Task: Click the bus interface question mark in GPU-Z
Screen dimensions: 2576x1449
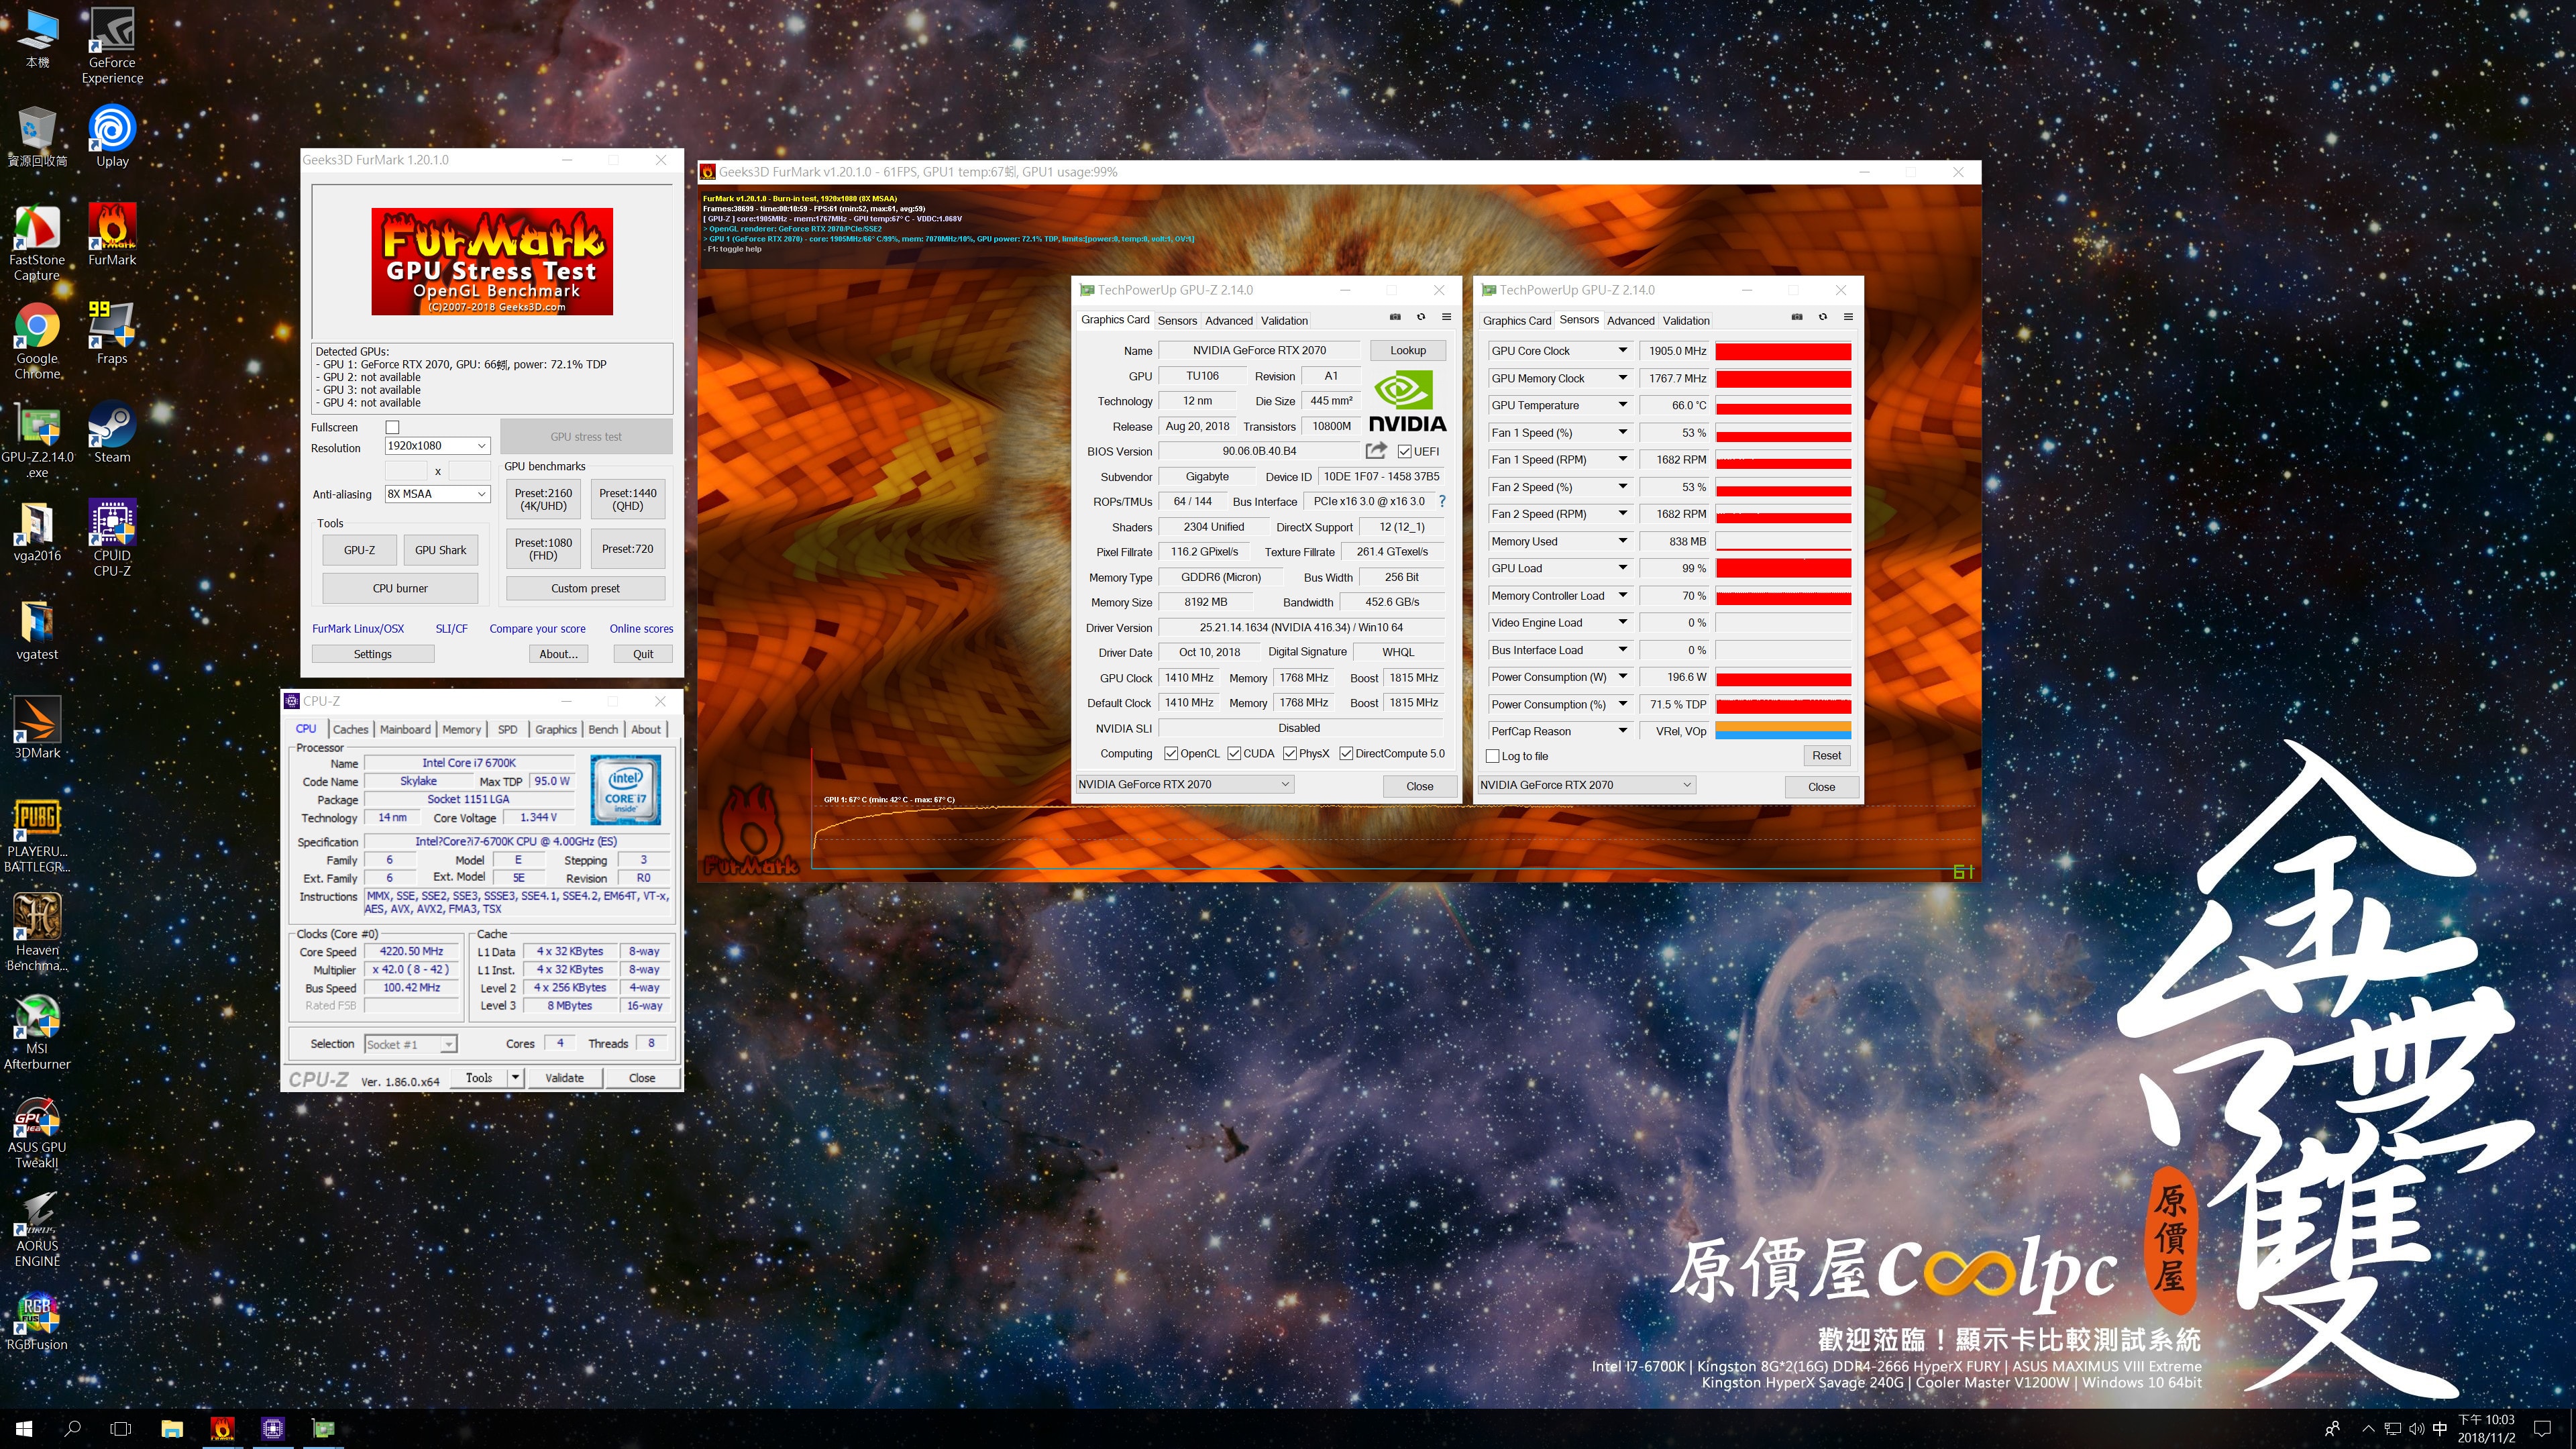Action: pos(1441,501)
